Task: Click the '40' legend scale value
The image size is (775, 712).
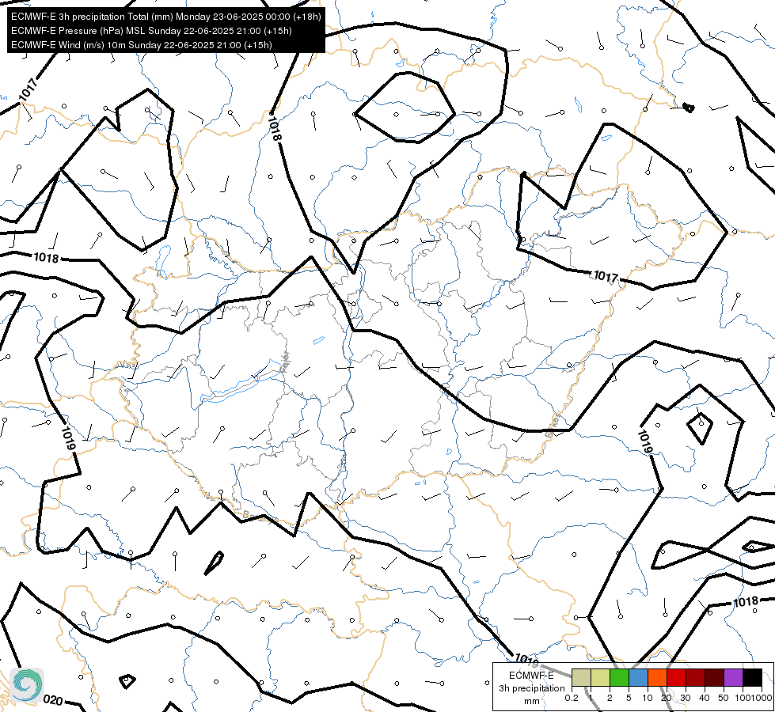Action: 705,698
